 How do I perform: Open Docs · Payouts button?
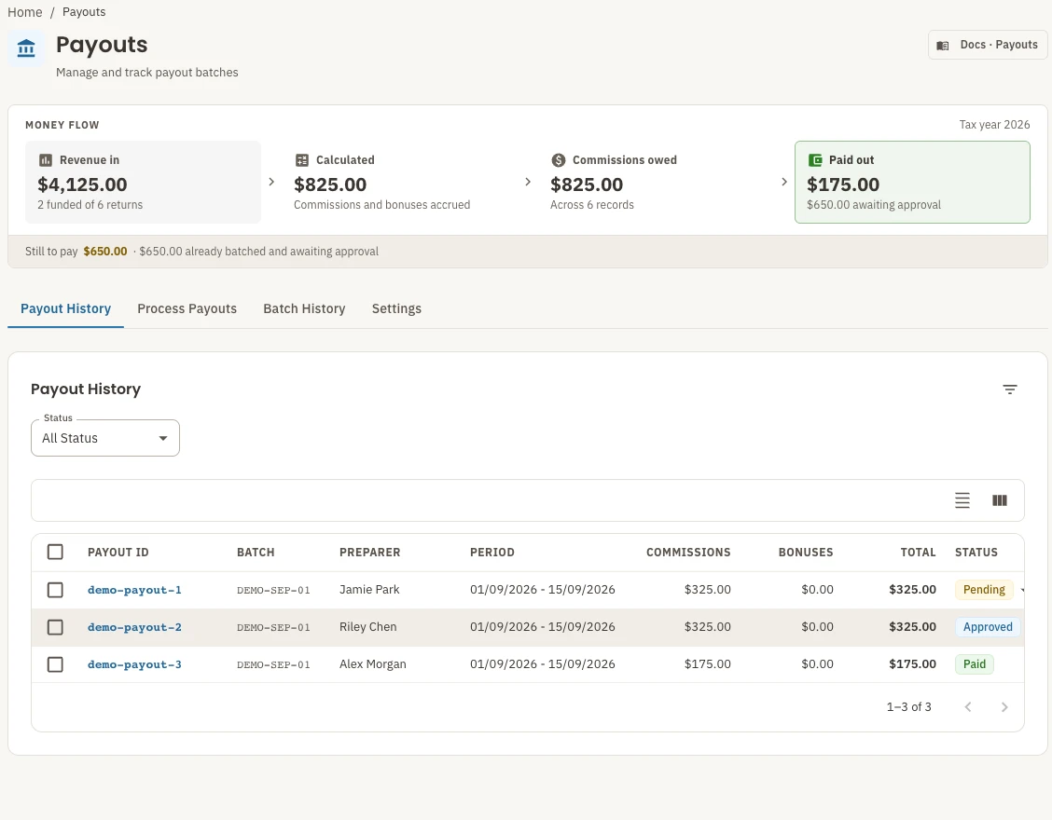click(x=988, y=45)
